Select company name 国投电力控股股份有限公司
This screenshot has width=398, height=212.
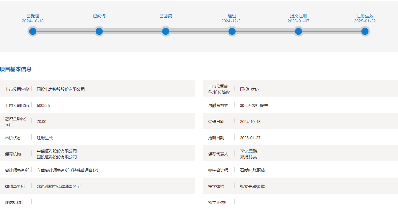pyautogui.click(x=61, y=89)
